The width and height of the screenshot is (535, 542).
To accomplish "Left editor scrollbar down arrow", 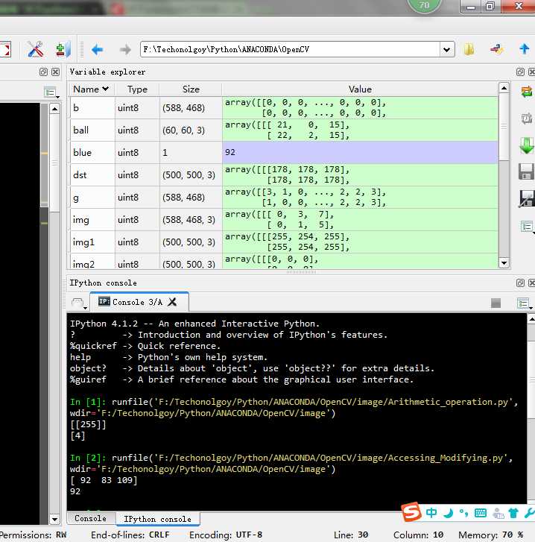I will point(54,519).
